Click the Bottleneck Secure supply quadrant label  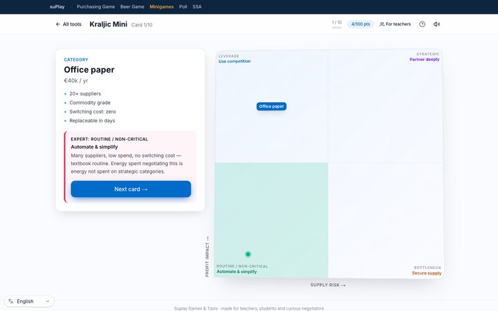pyautogui.click(x=427, y=270)
